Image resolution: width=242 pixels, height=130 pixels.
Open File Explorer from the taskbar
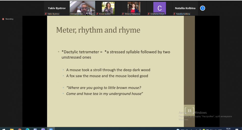pos(12,129)
